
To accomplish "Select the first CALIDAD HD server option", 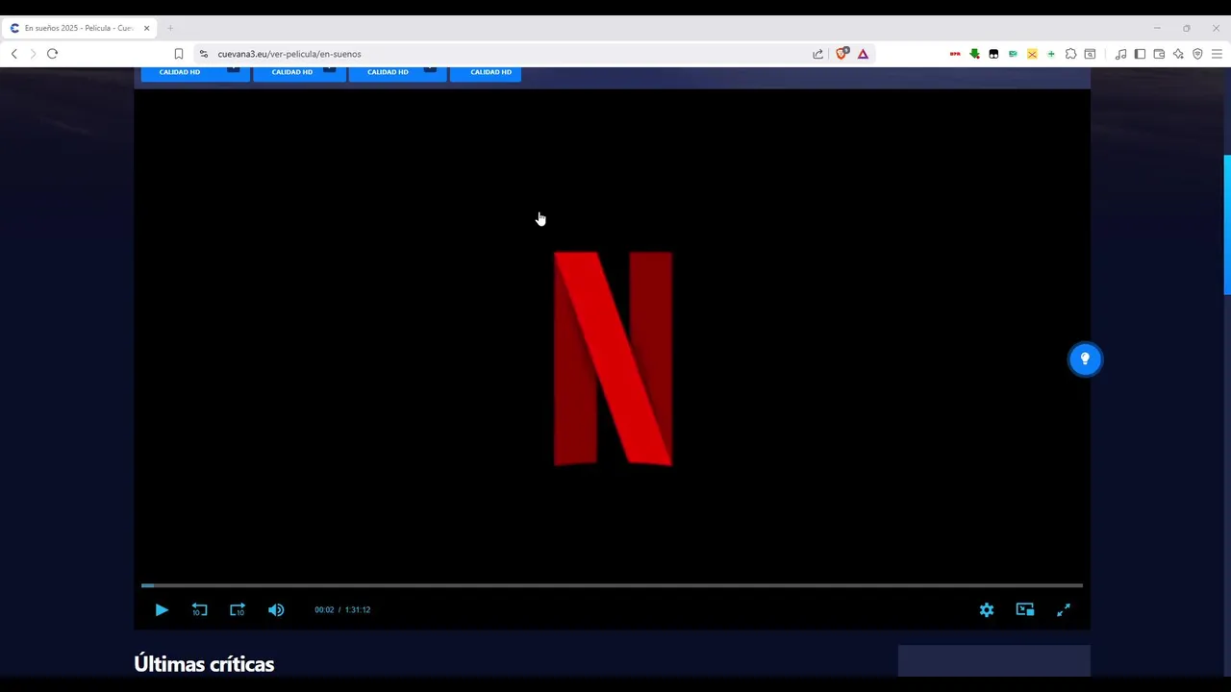I will click(195, 73).
